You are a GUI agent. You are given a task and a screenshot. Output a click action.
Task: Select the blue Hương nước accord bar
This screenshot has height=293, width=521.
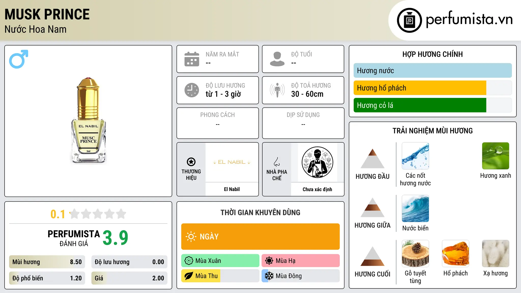click(433, 70)
